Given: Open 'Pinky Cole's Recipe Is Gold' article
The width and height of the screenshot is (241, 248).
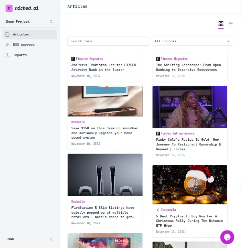Looking at the screenshot, I should pos(188,144).
